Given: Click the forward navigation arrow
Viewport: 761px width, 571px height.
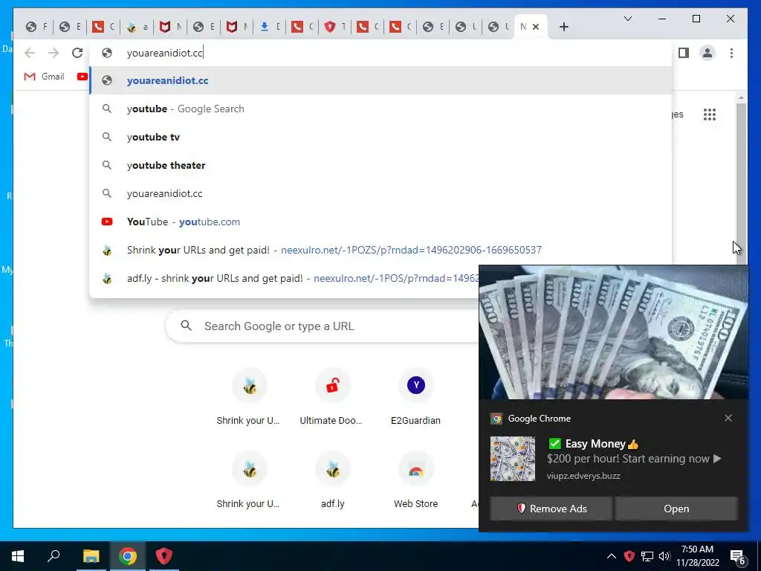Looking at the screenshot, I should click(54, 53).
